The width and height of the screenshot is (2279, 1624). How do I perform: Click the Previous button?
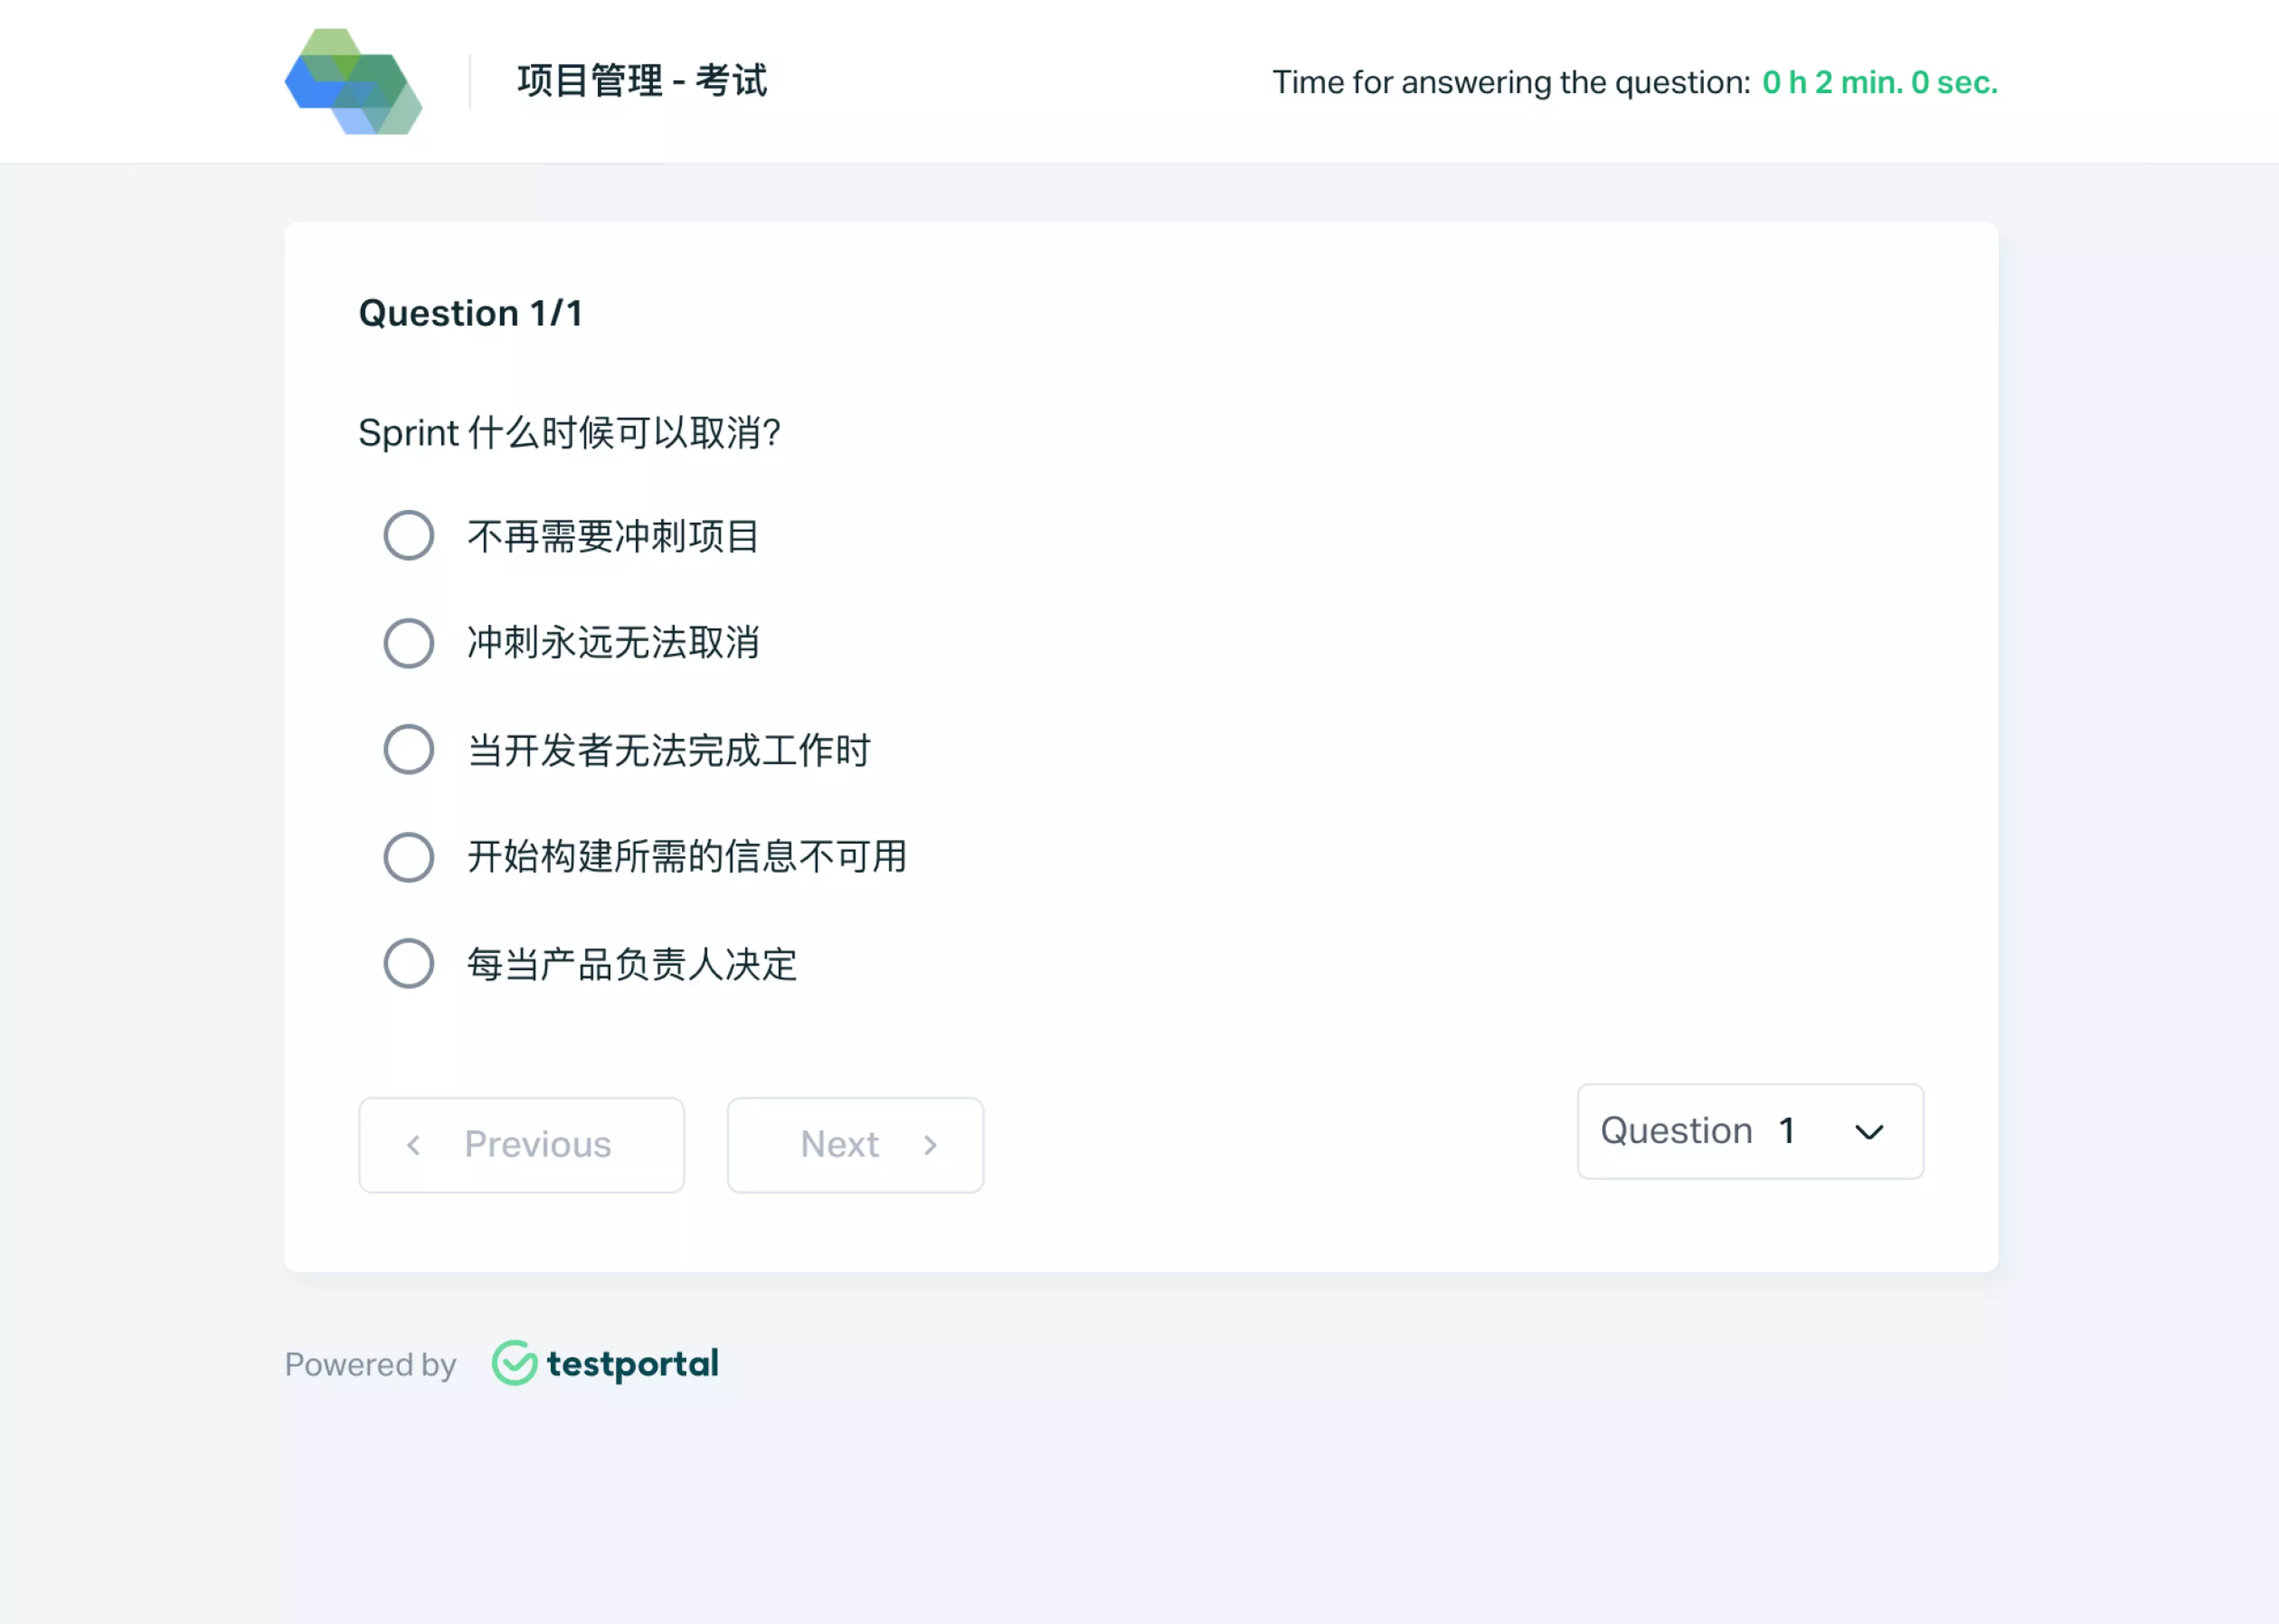click(520, 1145)
